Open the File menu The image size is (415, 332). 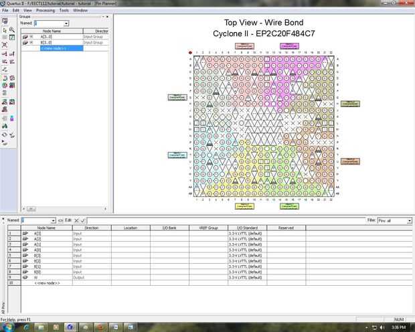(x=5, y=10)
